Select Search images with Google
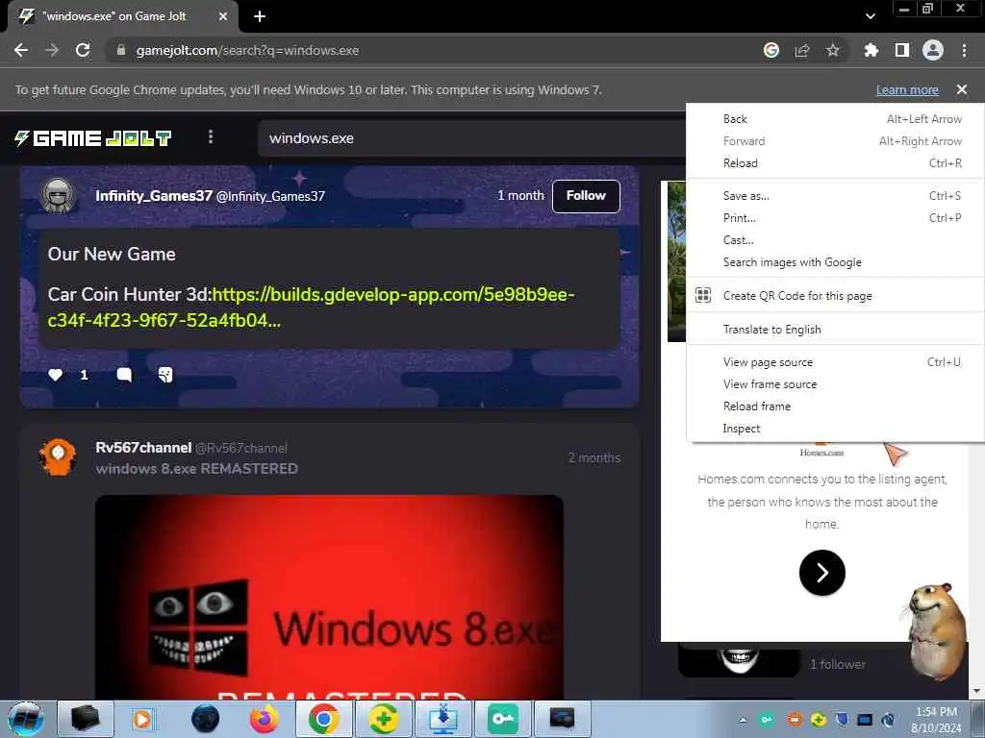 (x=836, y=262)
